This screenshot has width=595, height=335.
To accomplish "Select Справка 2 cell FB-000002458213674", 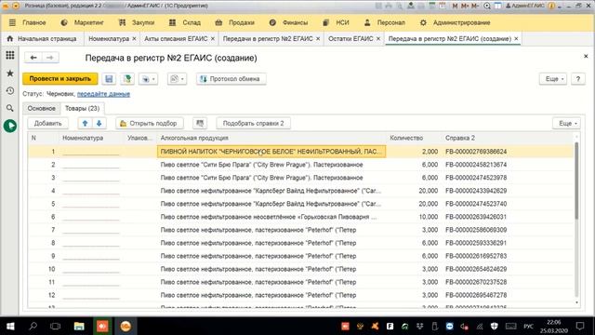I will tap(476, 165).
